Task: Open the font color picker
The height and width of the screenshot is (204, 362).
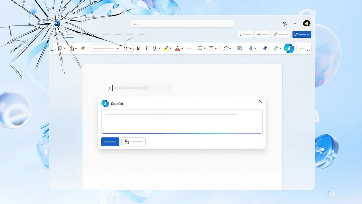Action: pos(178,48)
